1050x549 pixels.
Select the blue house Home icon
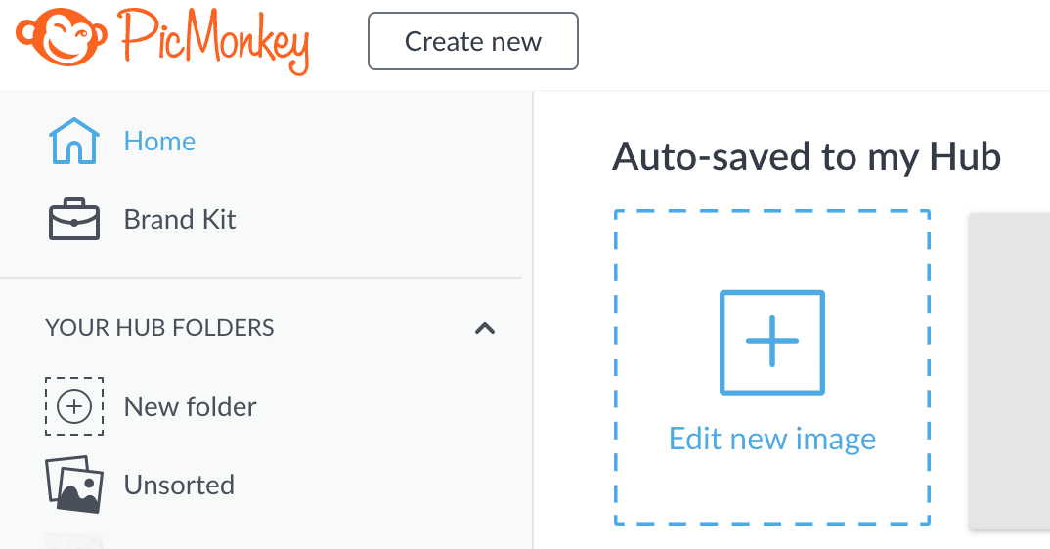pos(73,142)
